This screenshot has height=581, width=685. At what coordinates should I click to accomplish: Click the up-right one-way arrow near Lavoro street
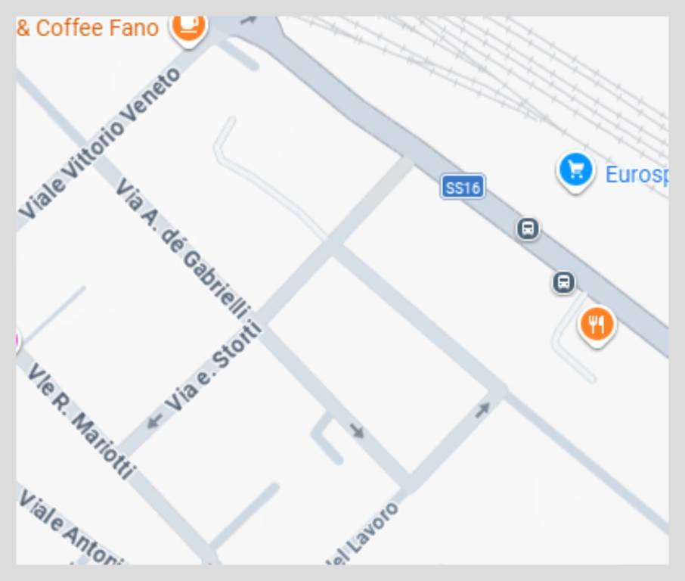point(482,410)
